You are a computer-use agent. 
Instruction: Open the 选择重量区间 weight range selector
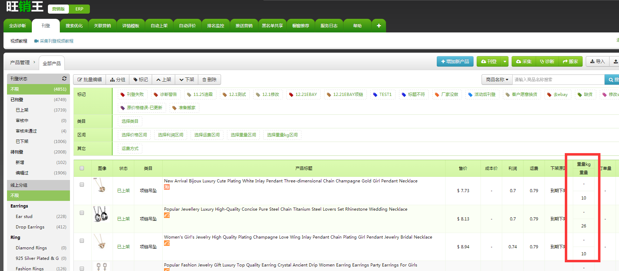pos(243,135)
